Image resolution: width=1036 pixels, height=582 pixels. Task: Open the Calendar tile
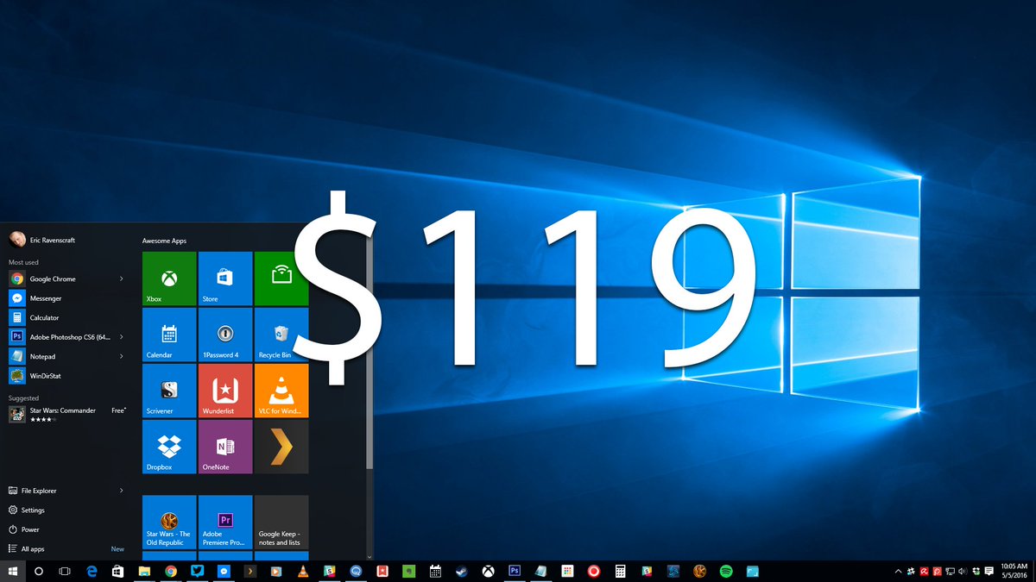[x=168, y=335]
